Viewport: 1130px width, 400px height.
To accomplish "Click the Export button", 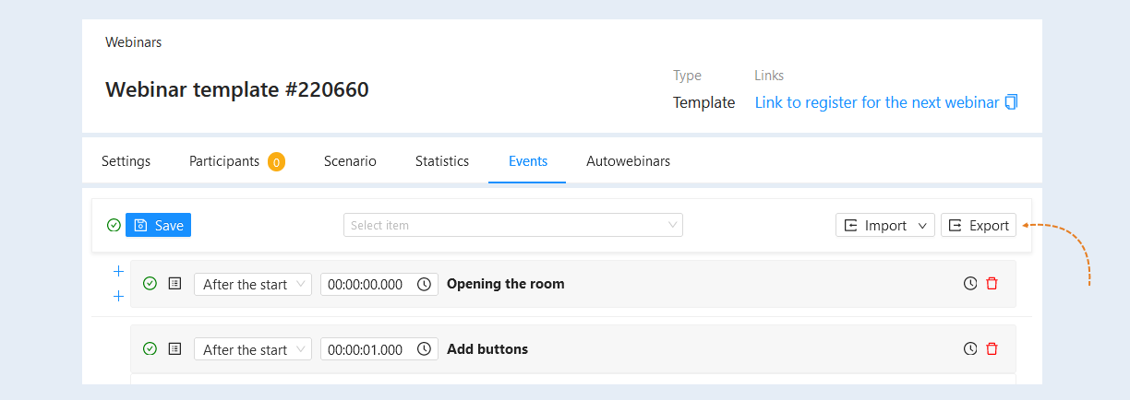I will point(979,226).
